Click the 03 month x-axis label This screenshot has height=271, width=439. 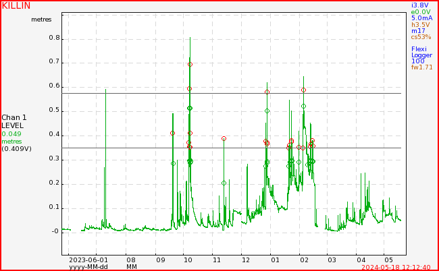coord(332,260)
